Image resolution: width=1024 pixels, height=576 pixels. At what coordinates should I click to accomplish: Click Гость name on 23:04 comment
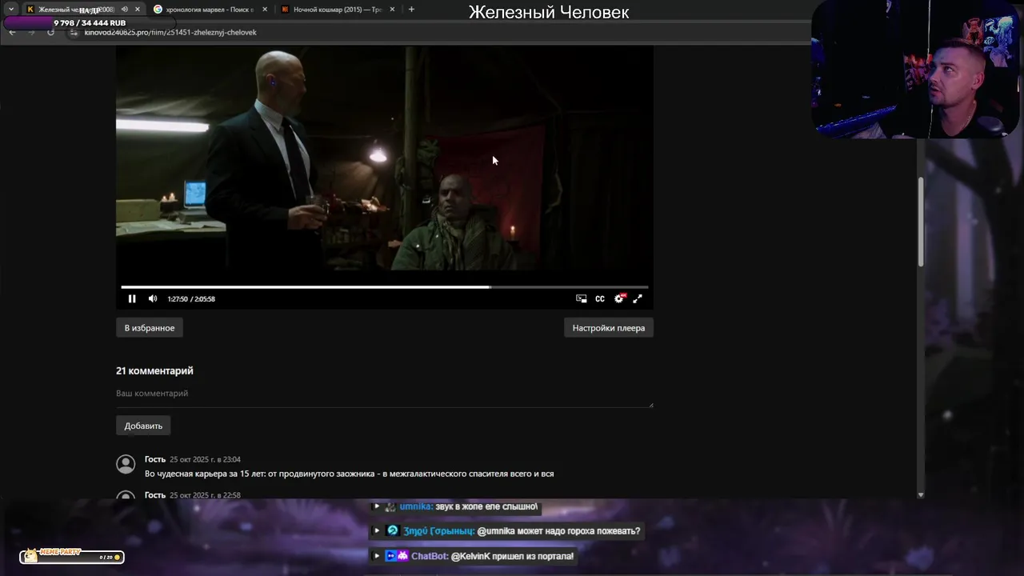tap(155, 459)
